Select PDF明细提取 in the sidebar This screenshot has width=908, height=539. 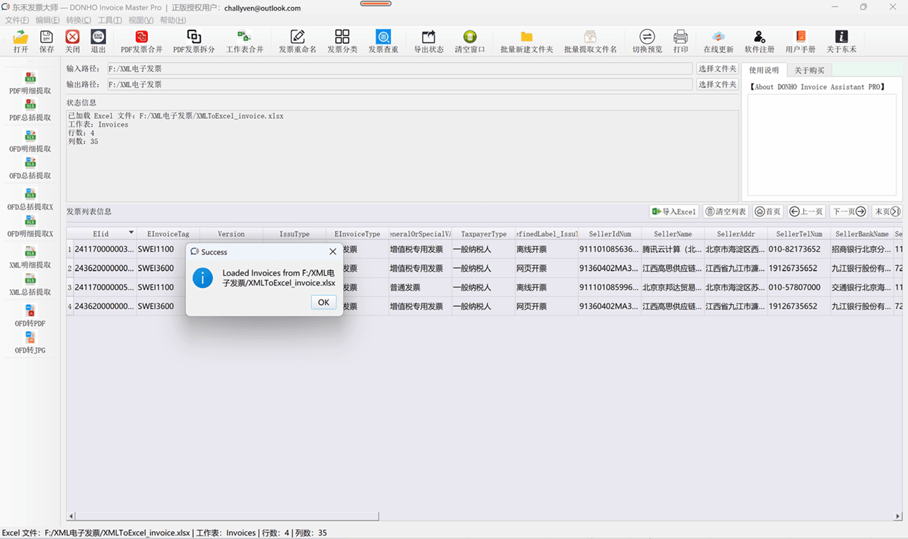coord(30,83)
